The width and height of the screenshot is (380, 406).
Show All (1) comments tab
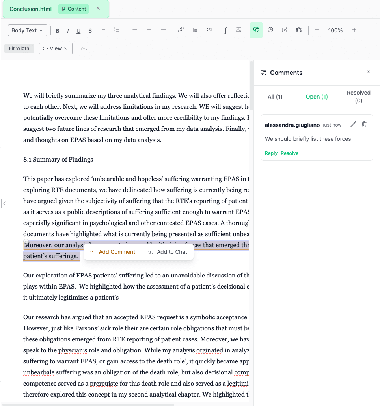275,97
